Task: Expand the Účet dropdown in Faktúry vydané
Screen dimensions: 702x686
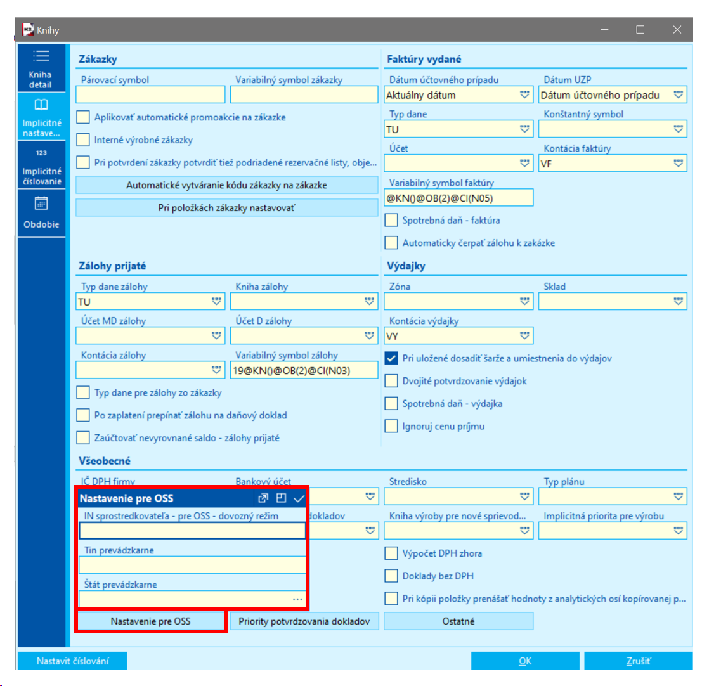Action: tap(524, 164)
